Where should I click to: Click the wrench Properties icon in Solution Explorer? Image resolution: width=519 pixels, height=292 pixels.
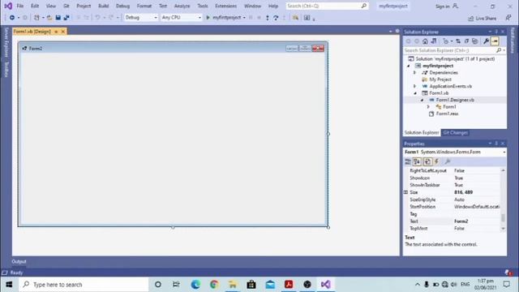point(486,41)
